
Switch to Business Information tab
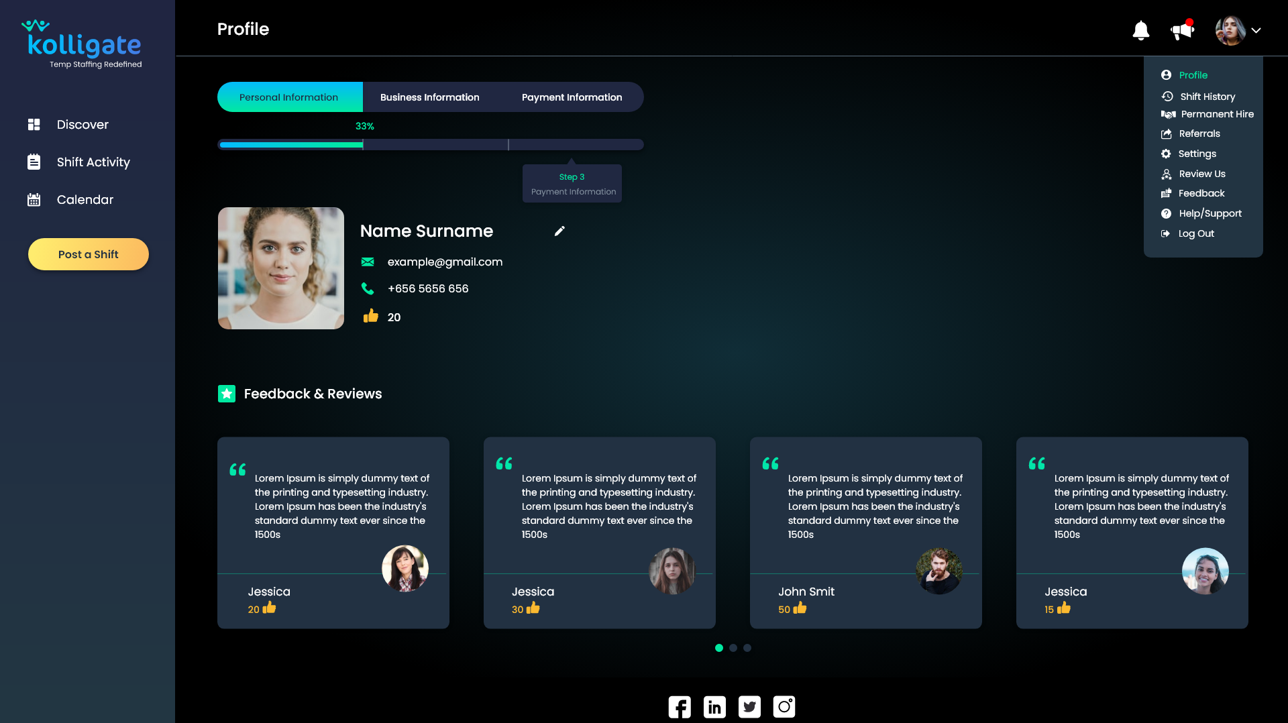click(x=429, y=97)
